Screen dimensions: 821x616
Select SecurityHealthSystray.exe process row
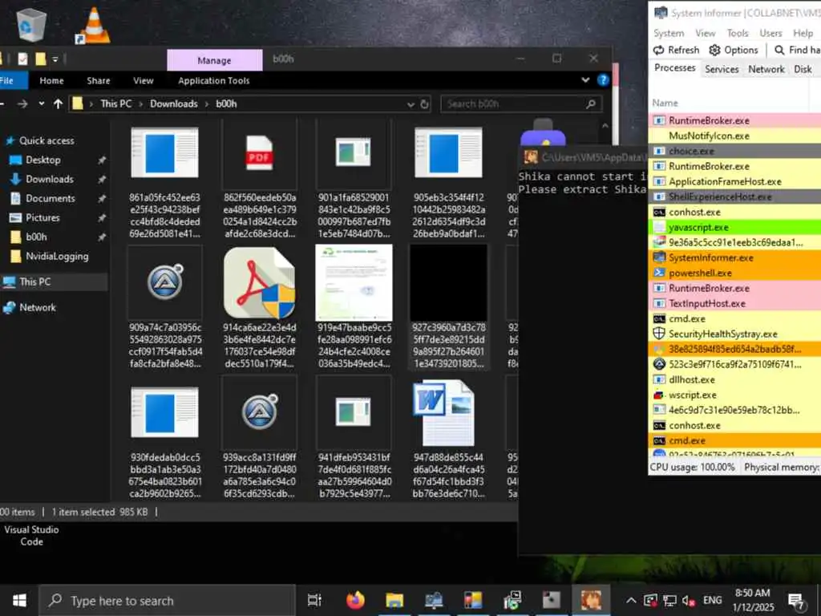(735, 334)
